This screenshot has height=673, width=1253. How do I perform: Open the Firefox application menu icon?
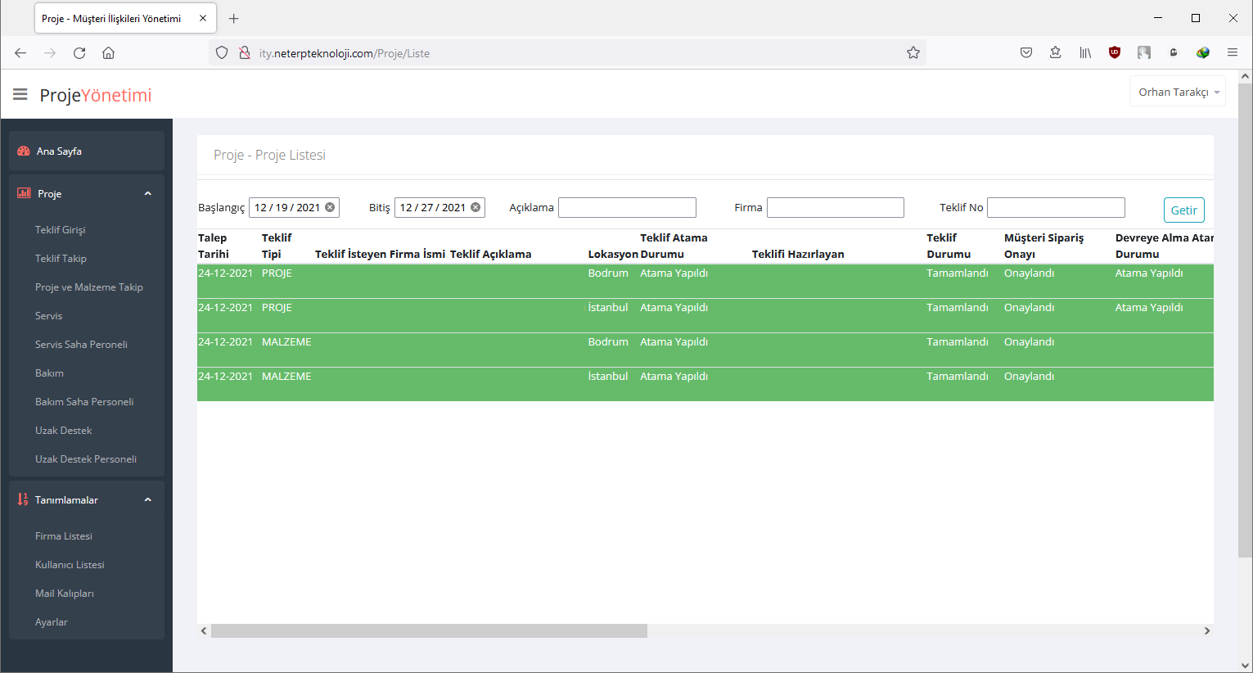1232,53
